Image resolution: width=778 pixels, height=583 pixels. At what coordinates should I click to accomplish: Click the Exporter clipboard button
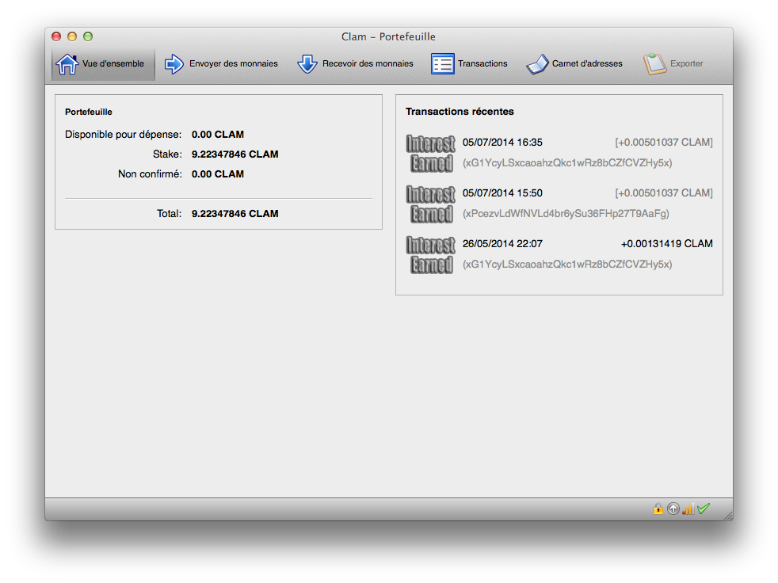click(673, 64)
